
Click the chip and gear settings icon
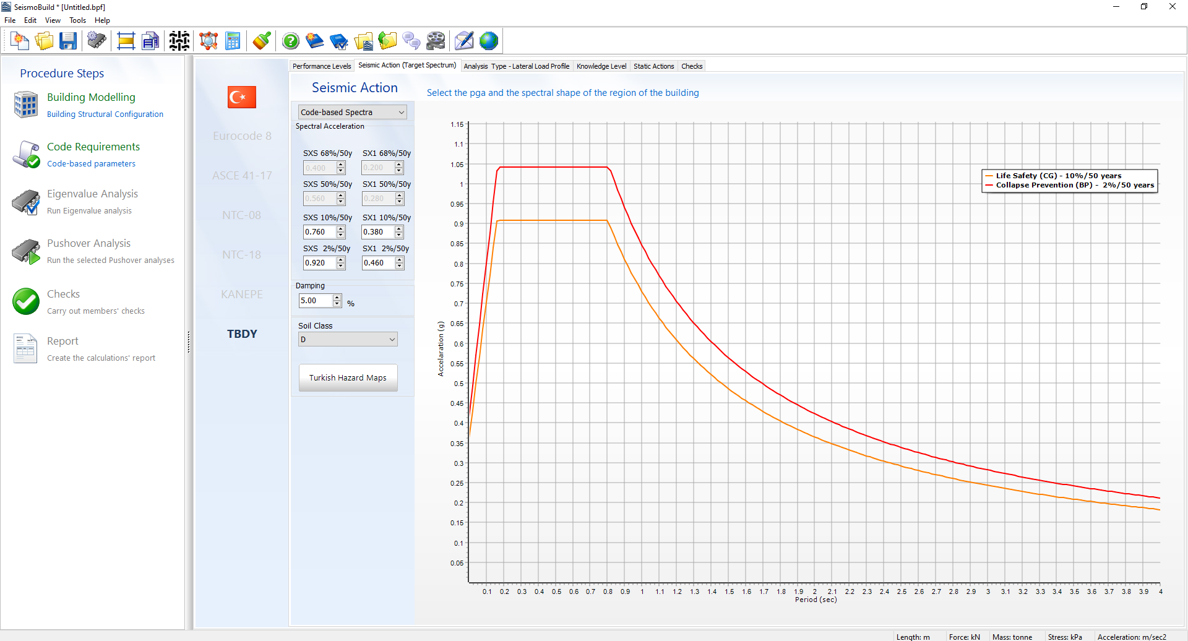pos(97,41)
